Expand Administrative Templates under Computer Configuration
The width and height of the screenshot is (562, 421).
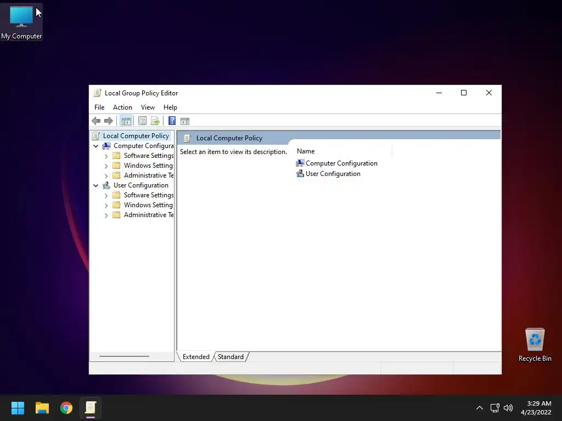[106, 176]
